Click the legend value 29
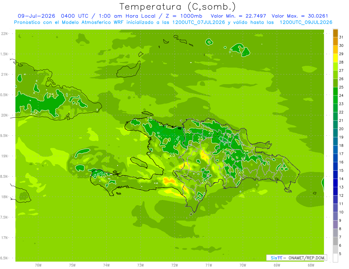Screen dimensions: 349x269 (341, 54)
